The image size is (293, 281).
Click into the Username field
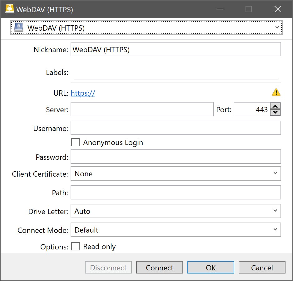(176, 128)
